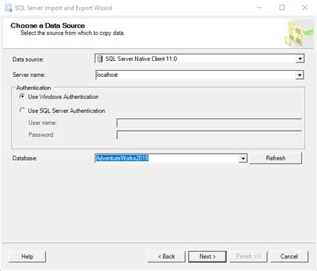The width and height of the screenshot is (317, 271).
Task: Click the SQL Server wizard title bar icon
Action: point(8,8)
